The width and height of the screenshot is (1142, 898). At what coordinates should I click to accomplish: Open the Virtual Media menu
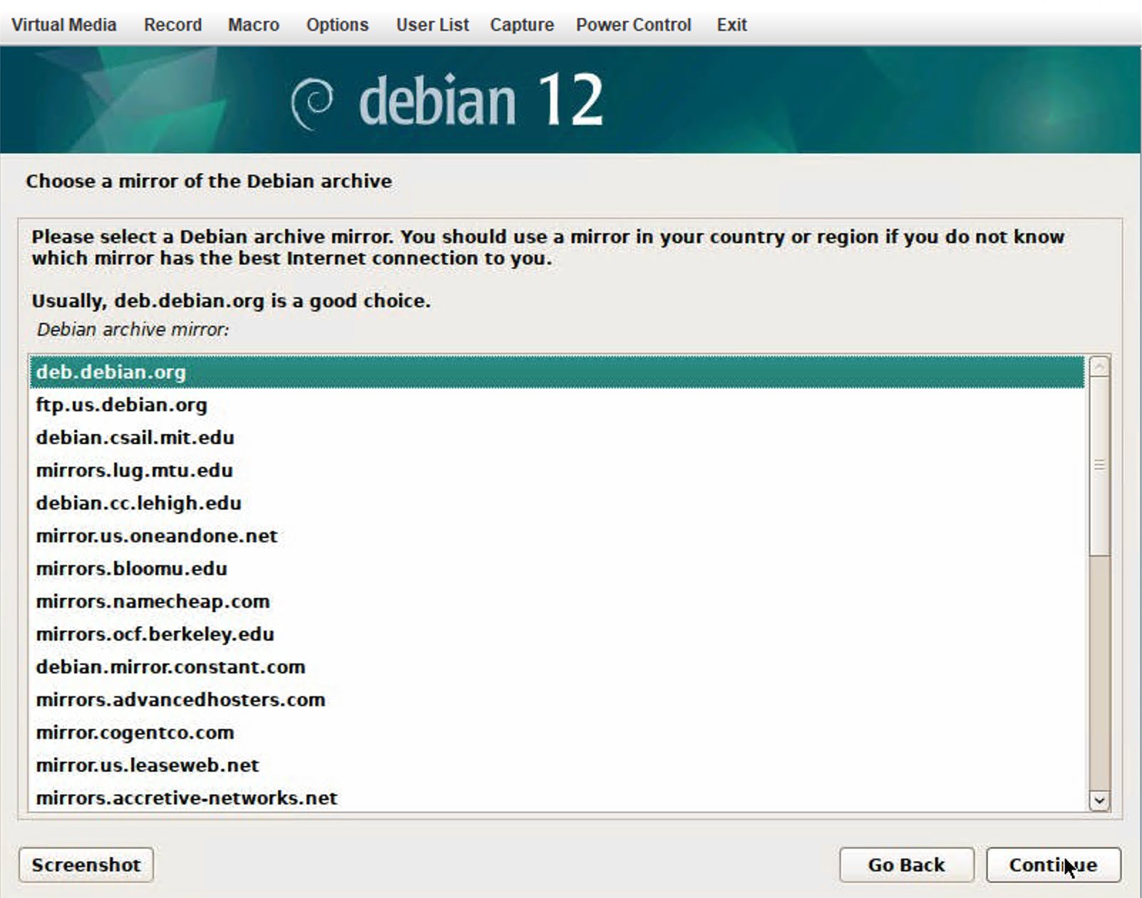click(x=63, y=25)
